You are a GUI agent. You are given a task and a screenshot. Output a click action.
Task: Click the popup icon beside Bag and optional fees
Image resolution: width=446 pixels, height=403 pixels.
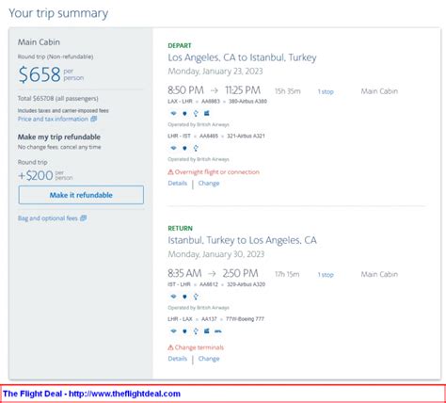83,218
